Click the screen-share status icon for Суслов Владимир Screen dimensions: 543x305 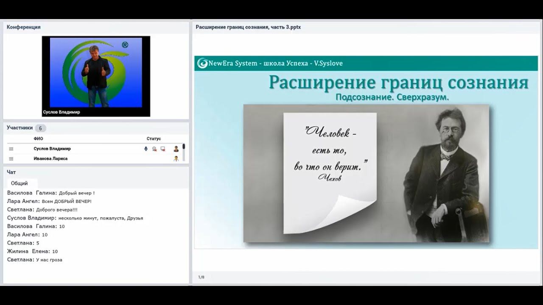(162, 149)
